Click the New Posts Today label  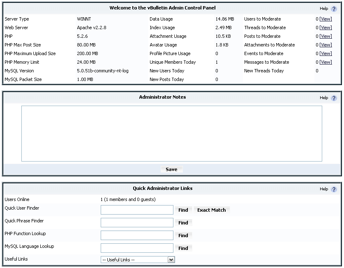point(167,79)
